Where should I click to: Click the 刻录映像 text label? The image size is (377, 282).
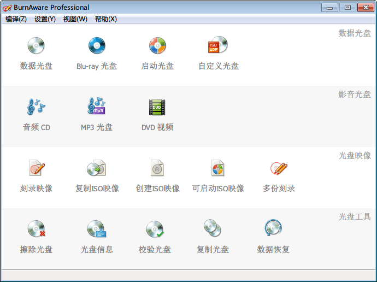tap(36, 188)
